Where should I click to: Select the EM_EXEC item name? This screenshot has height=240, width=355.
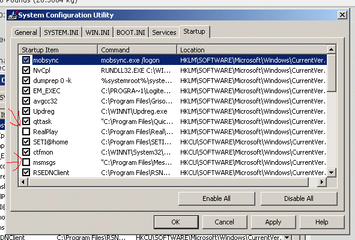coord(47,91)
